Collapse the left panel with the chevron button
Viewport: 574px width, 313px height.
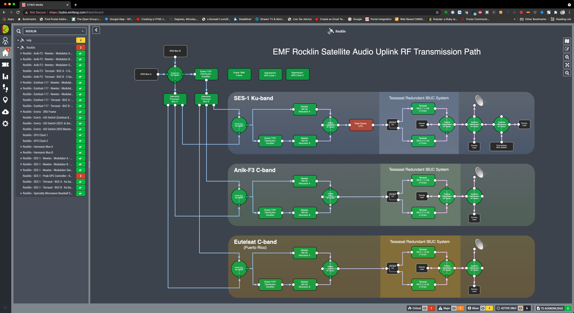[96, 30]
